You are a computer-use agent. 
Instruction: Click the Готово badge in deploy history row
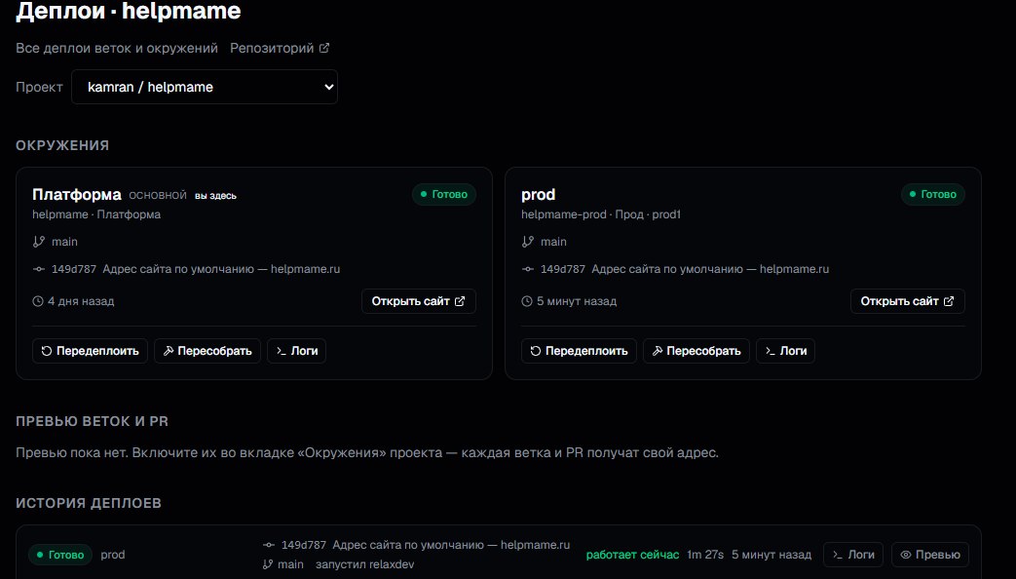tap(60, 555)
